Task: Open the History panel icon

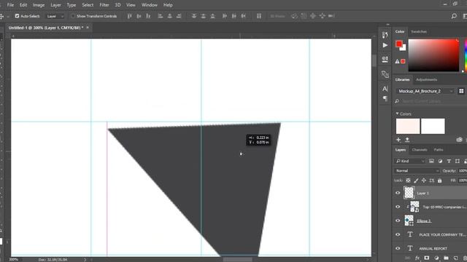Action: pos(385,35)
